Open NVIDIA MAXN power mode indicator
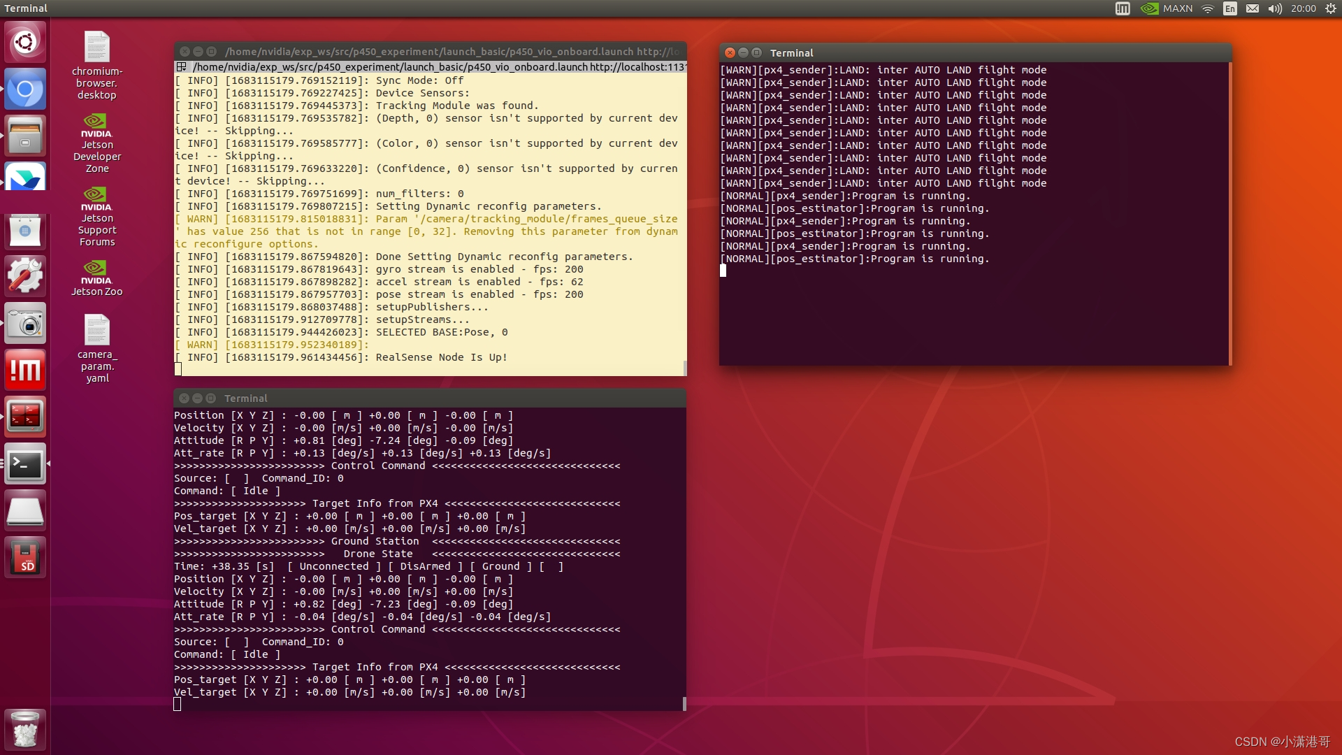The image size is (1342, 755). [x=1167, y=8]
